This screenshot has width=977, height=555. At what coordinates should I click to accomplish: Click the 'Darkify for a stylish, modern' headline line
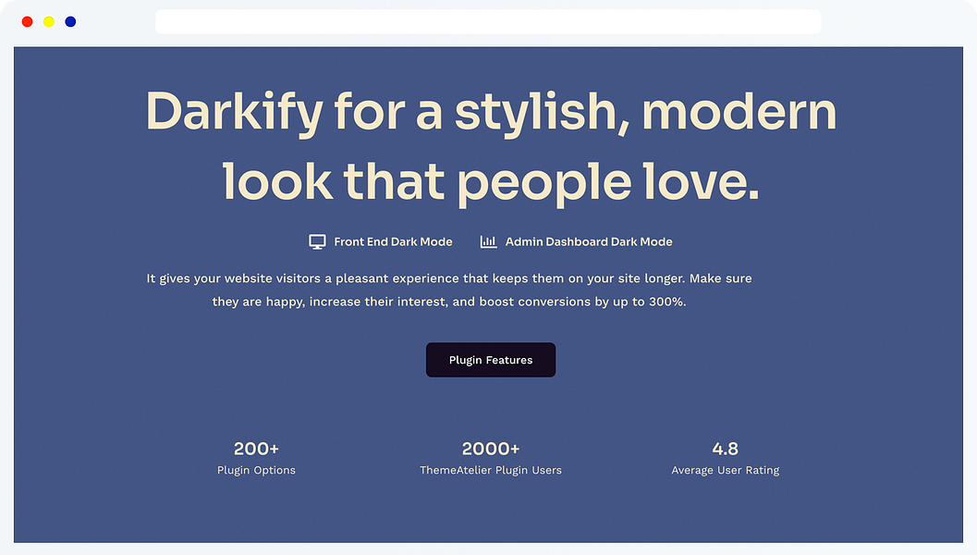(491, 112)
